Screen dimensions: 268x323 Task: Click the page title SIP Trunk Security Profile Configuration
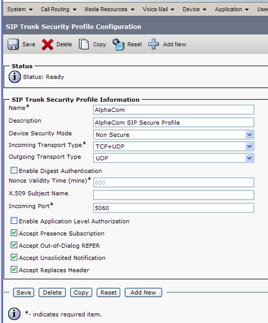coord(73,27)
